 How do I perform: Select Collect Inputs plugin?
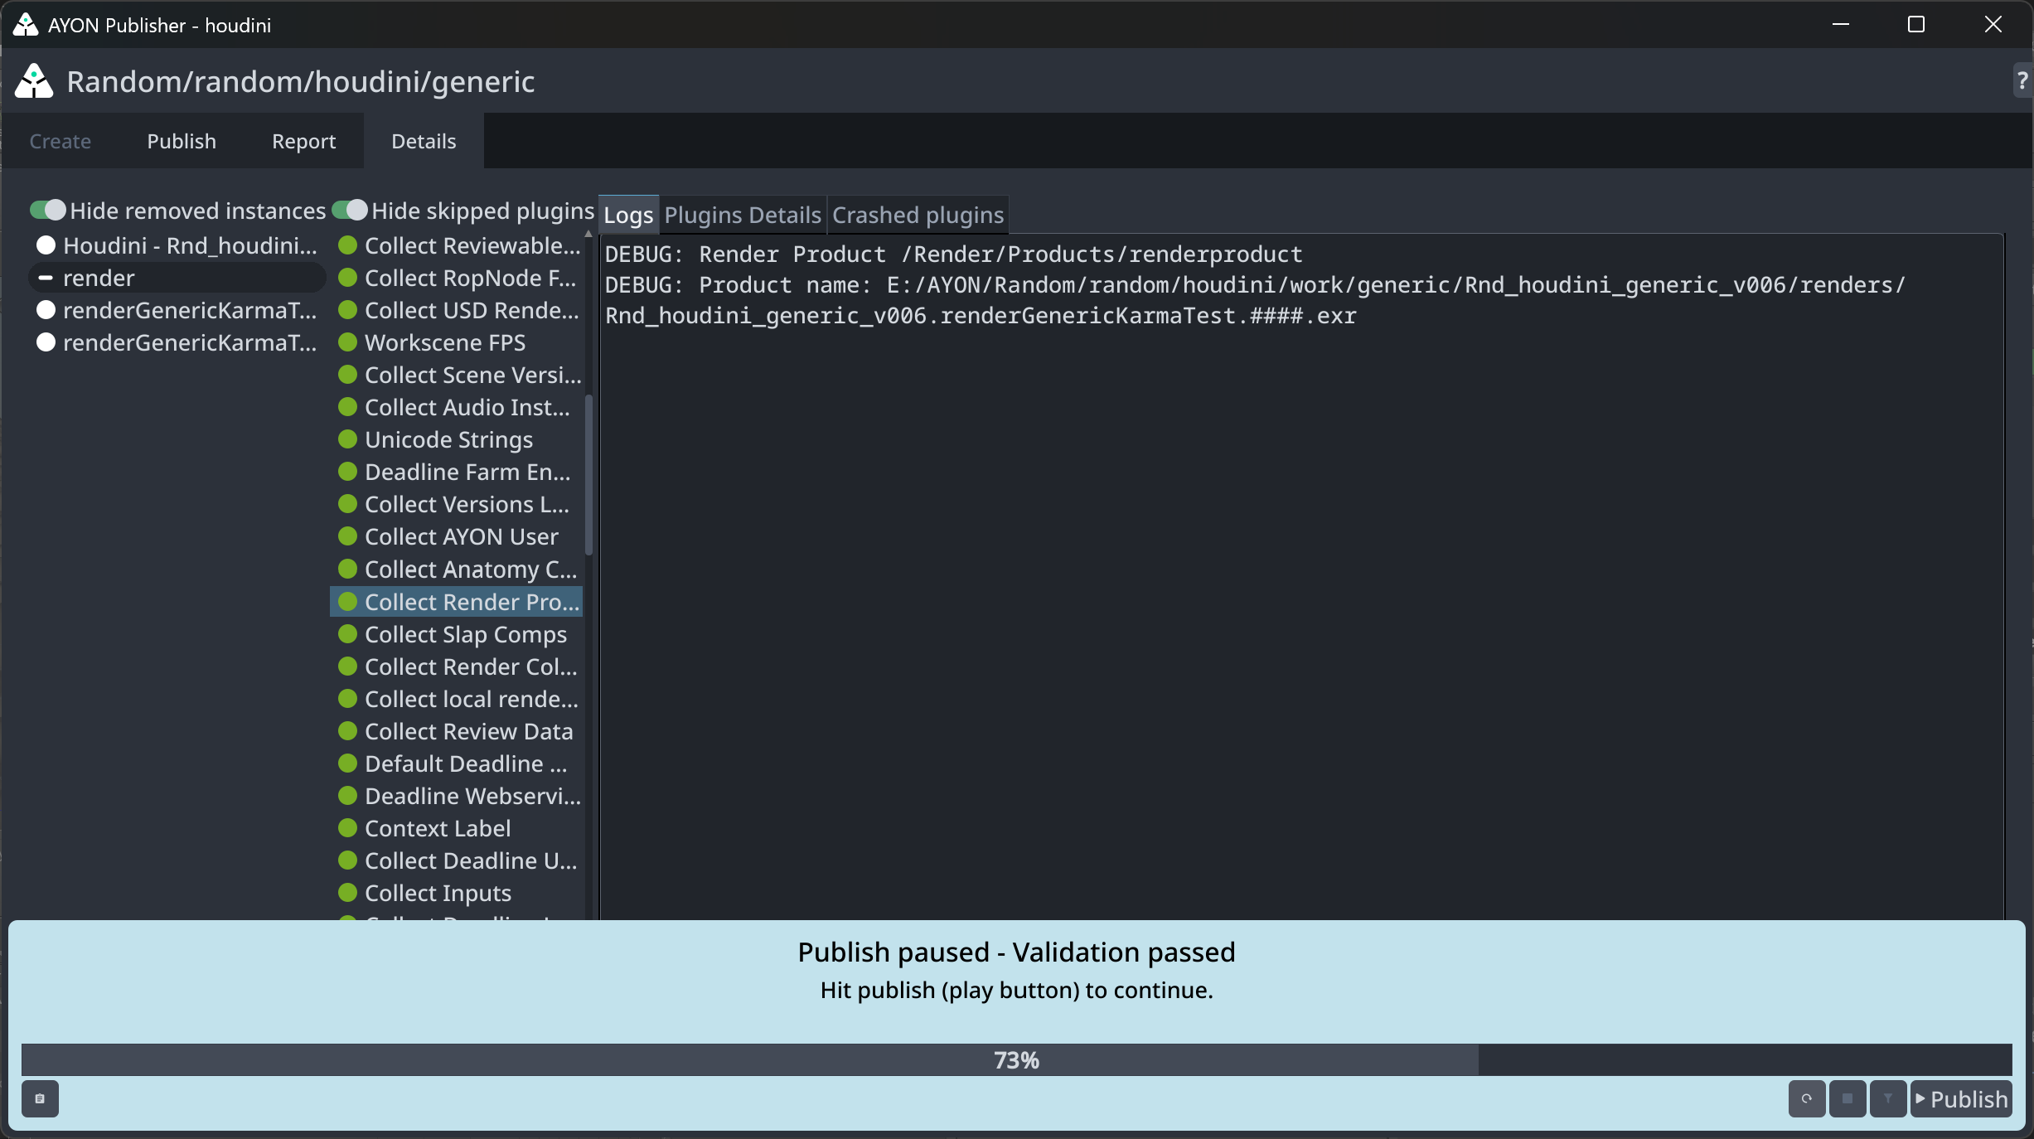(457, 893)
